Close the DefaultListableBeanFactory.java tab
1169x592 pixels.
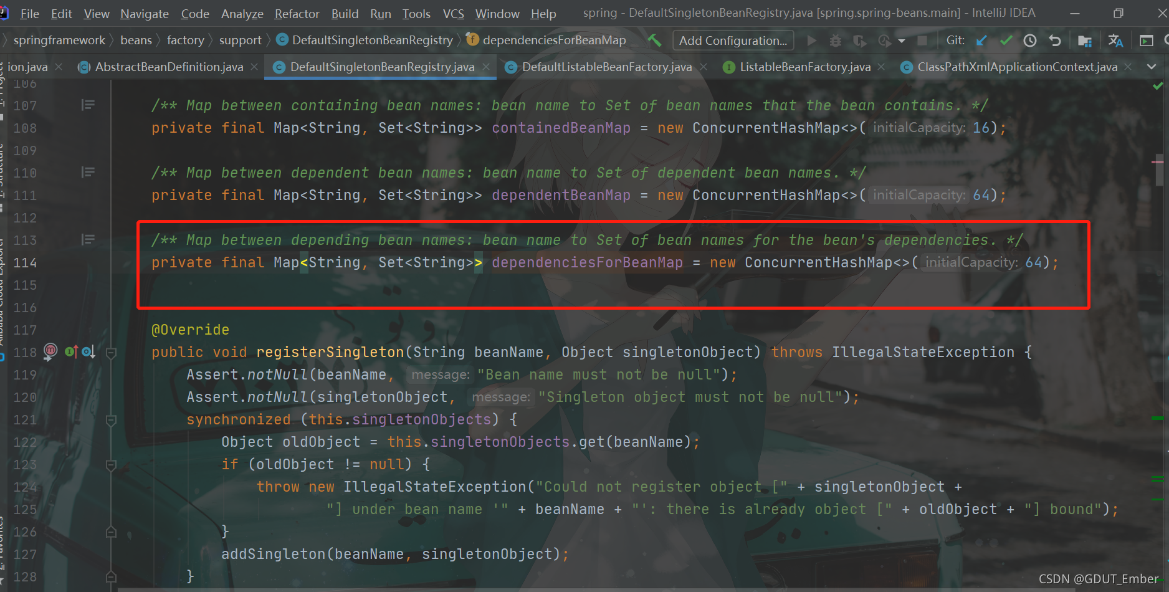point(704,67)
